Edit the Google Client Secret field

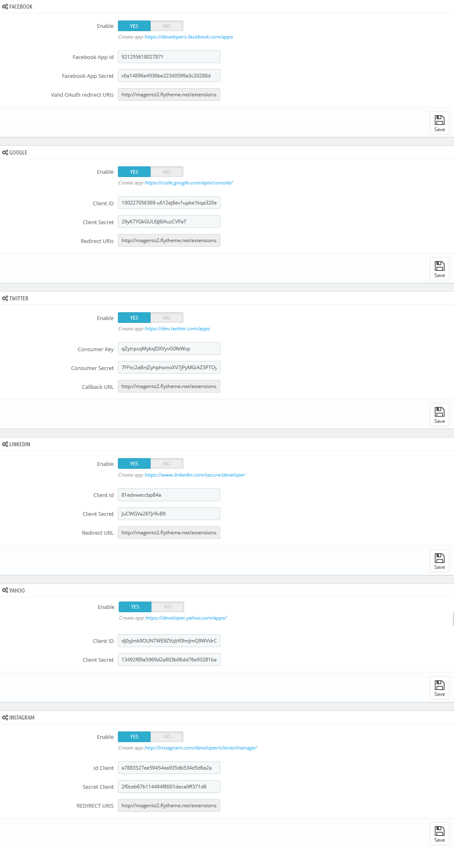169,222
